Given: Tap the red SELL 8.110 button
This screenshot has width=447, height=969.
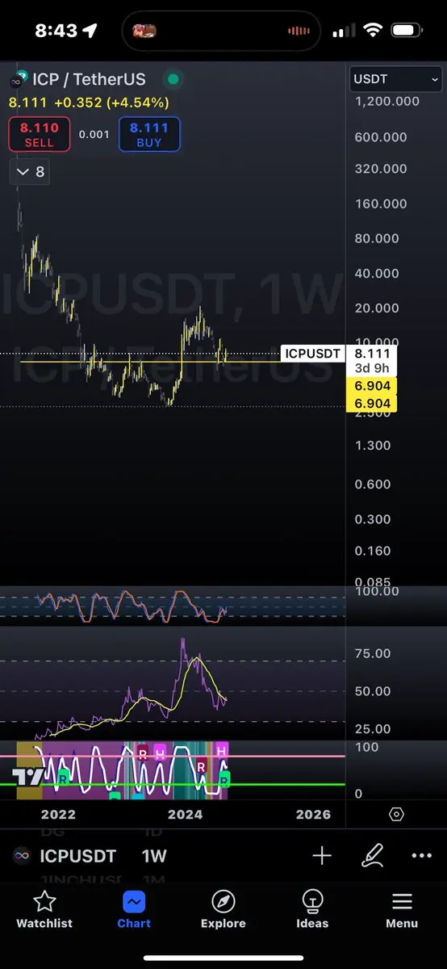Looking at the screenshot, I should (x=40, y=134).
